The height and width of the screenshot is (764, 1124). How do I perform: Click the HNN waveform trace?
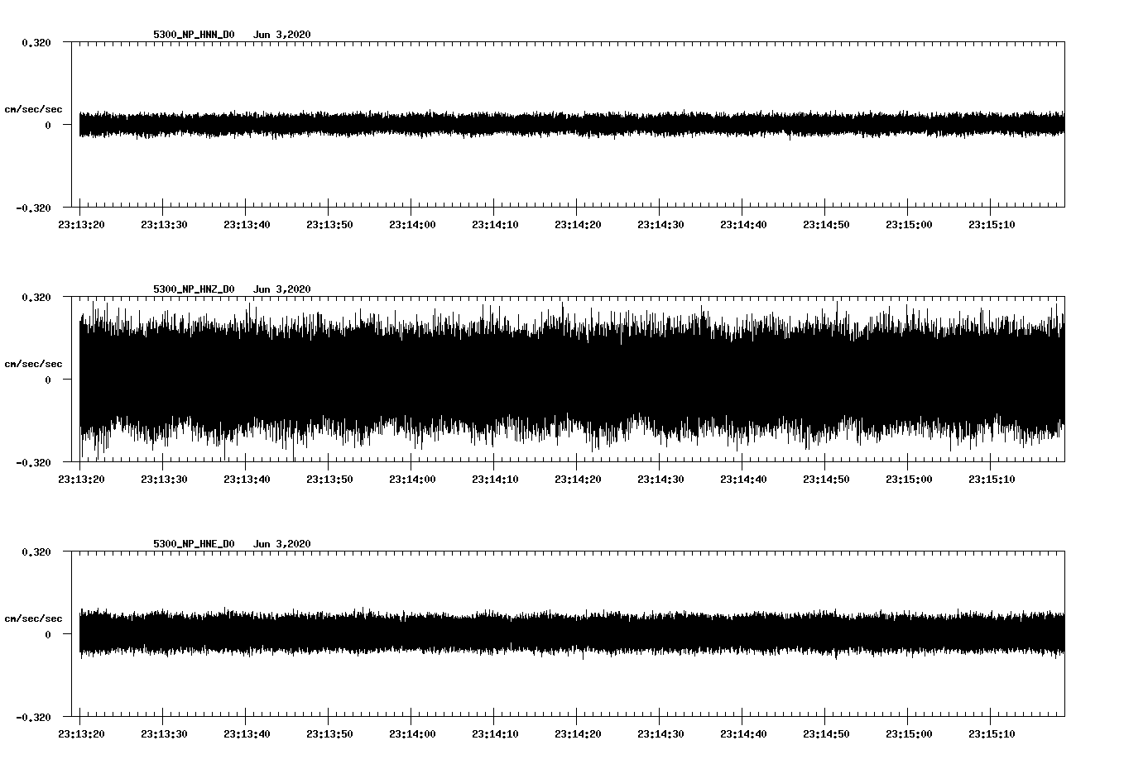pos(572,125)
